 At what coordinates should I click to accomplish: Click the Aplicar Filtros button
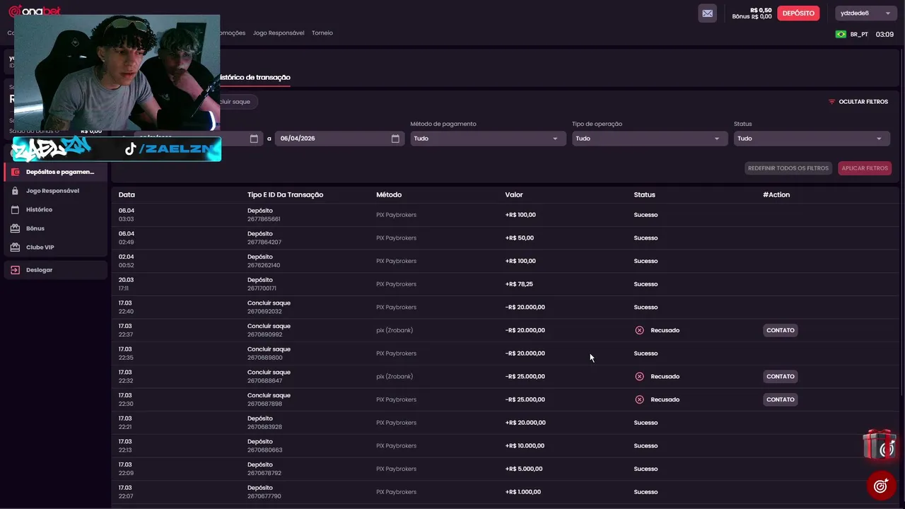865,168
